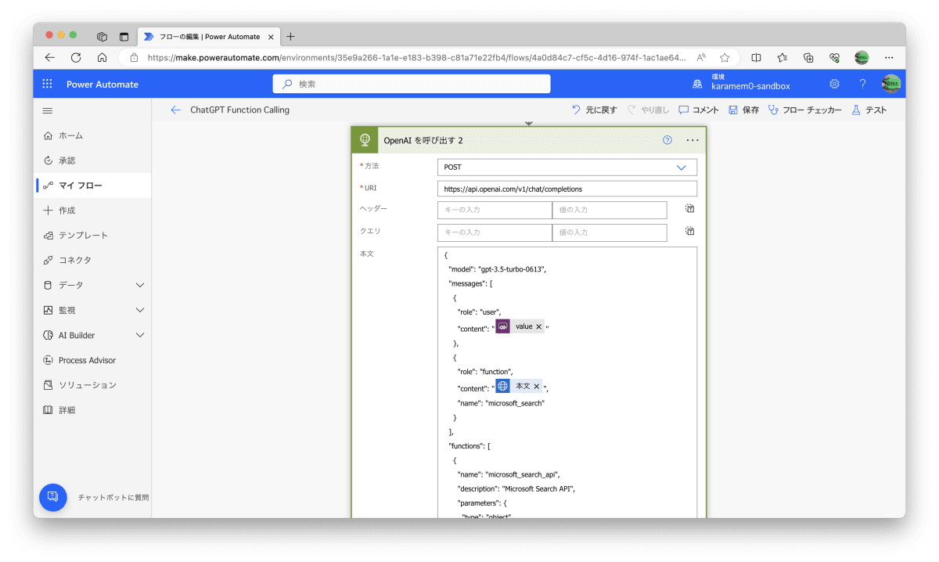The width and height of the screenshot is (939, 562).
Task: Click the コメント button
Action: click(699, 110)
